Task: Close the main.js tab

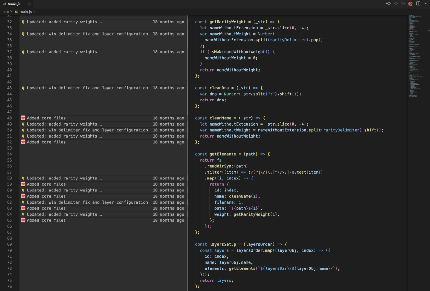Action: [29, 4]
